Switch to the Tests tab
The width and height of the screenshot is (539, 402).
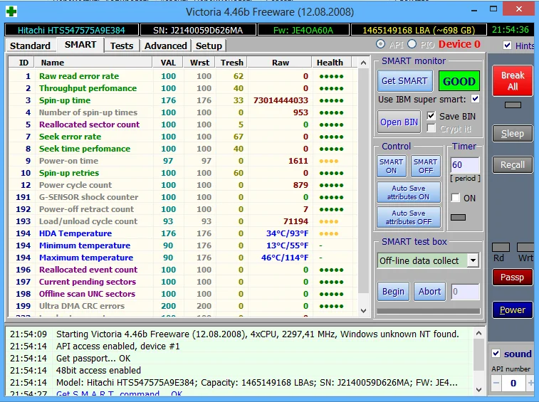coord(122,46)
